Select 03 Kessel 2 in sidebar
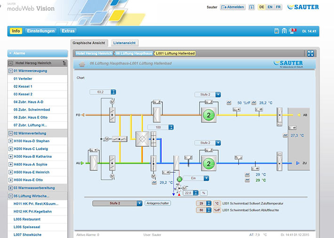This screenshot has width=334, height=238. (23, 94)
